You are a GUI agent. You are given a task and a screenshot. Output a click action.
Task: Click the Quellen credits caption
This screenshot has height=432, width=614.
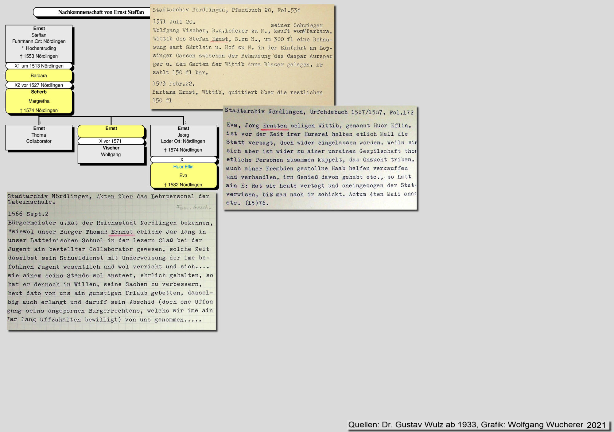pos(477,425)
